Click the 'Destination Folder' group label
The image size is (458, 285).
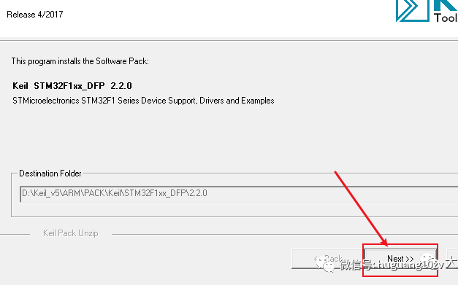(x=50, y=173)
